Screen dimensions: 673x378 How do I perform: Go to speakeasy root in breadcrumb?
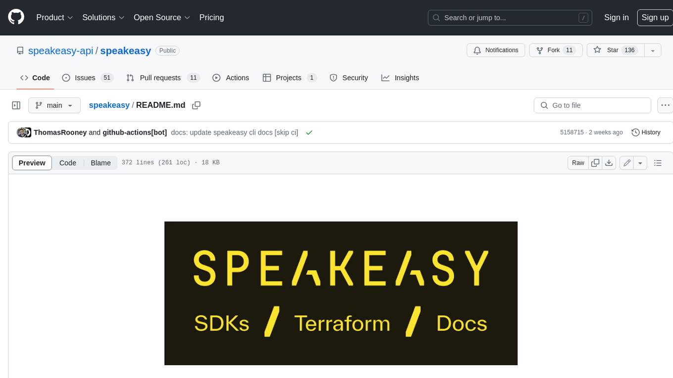click(x=109, y=105)
